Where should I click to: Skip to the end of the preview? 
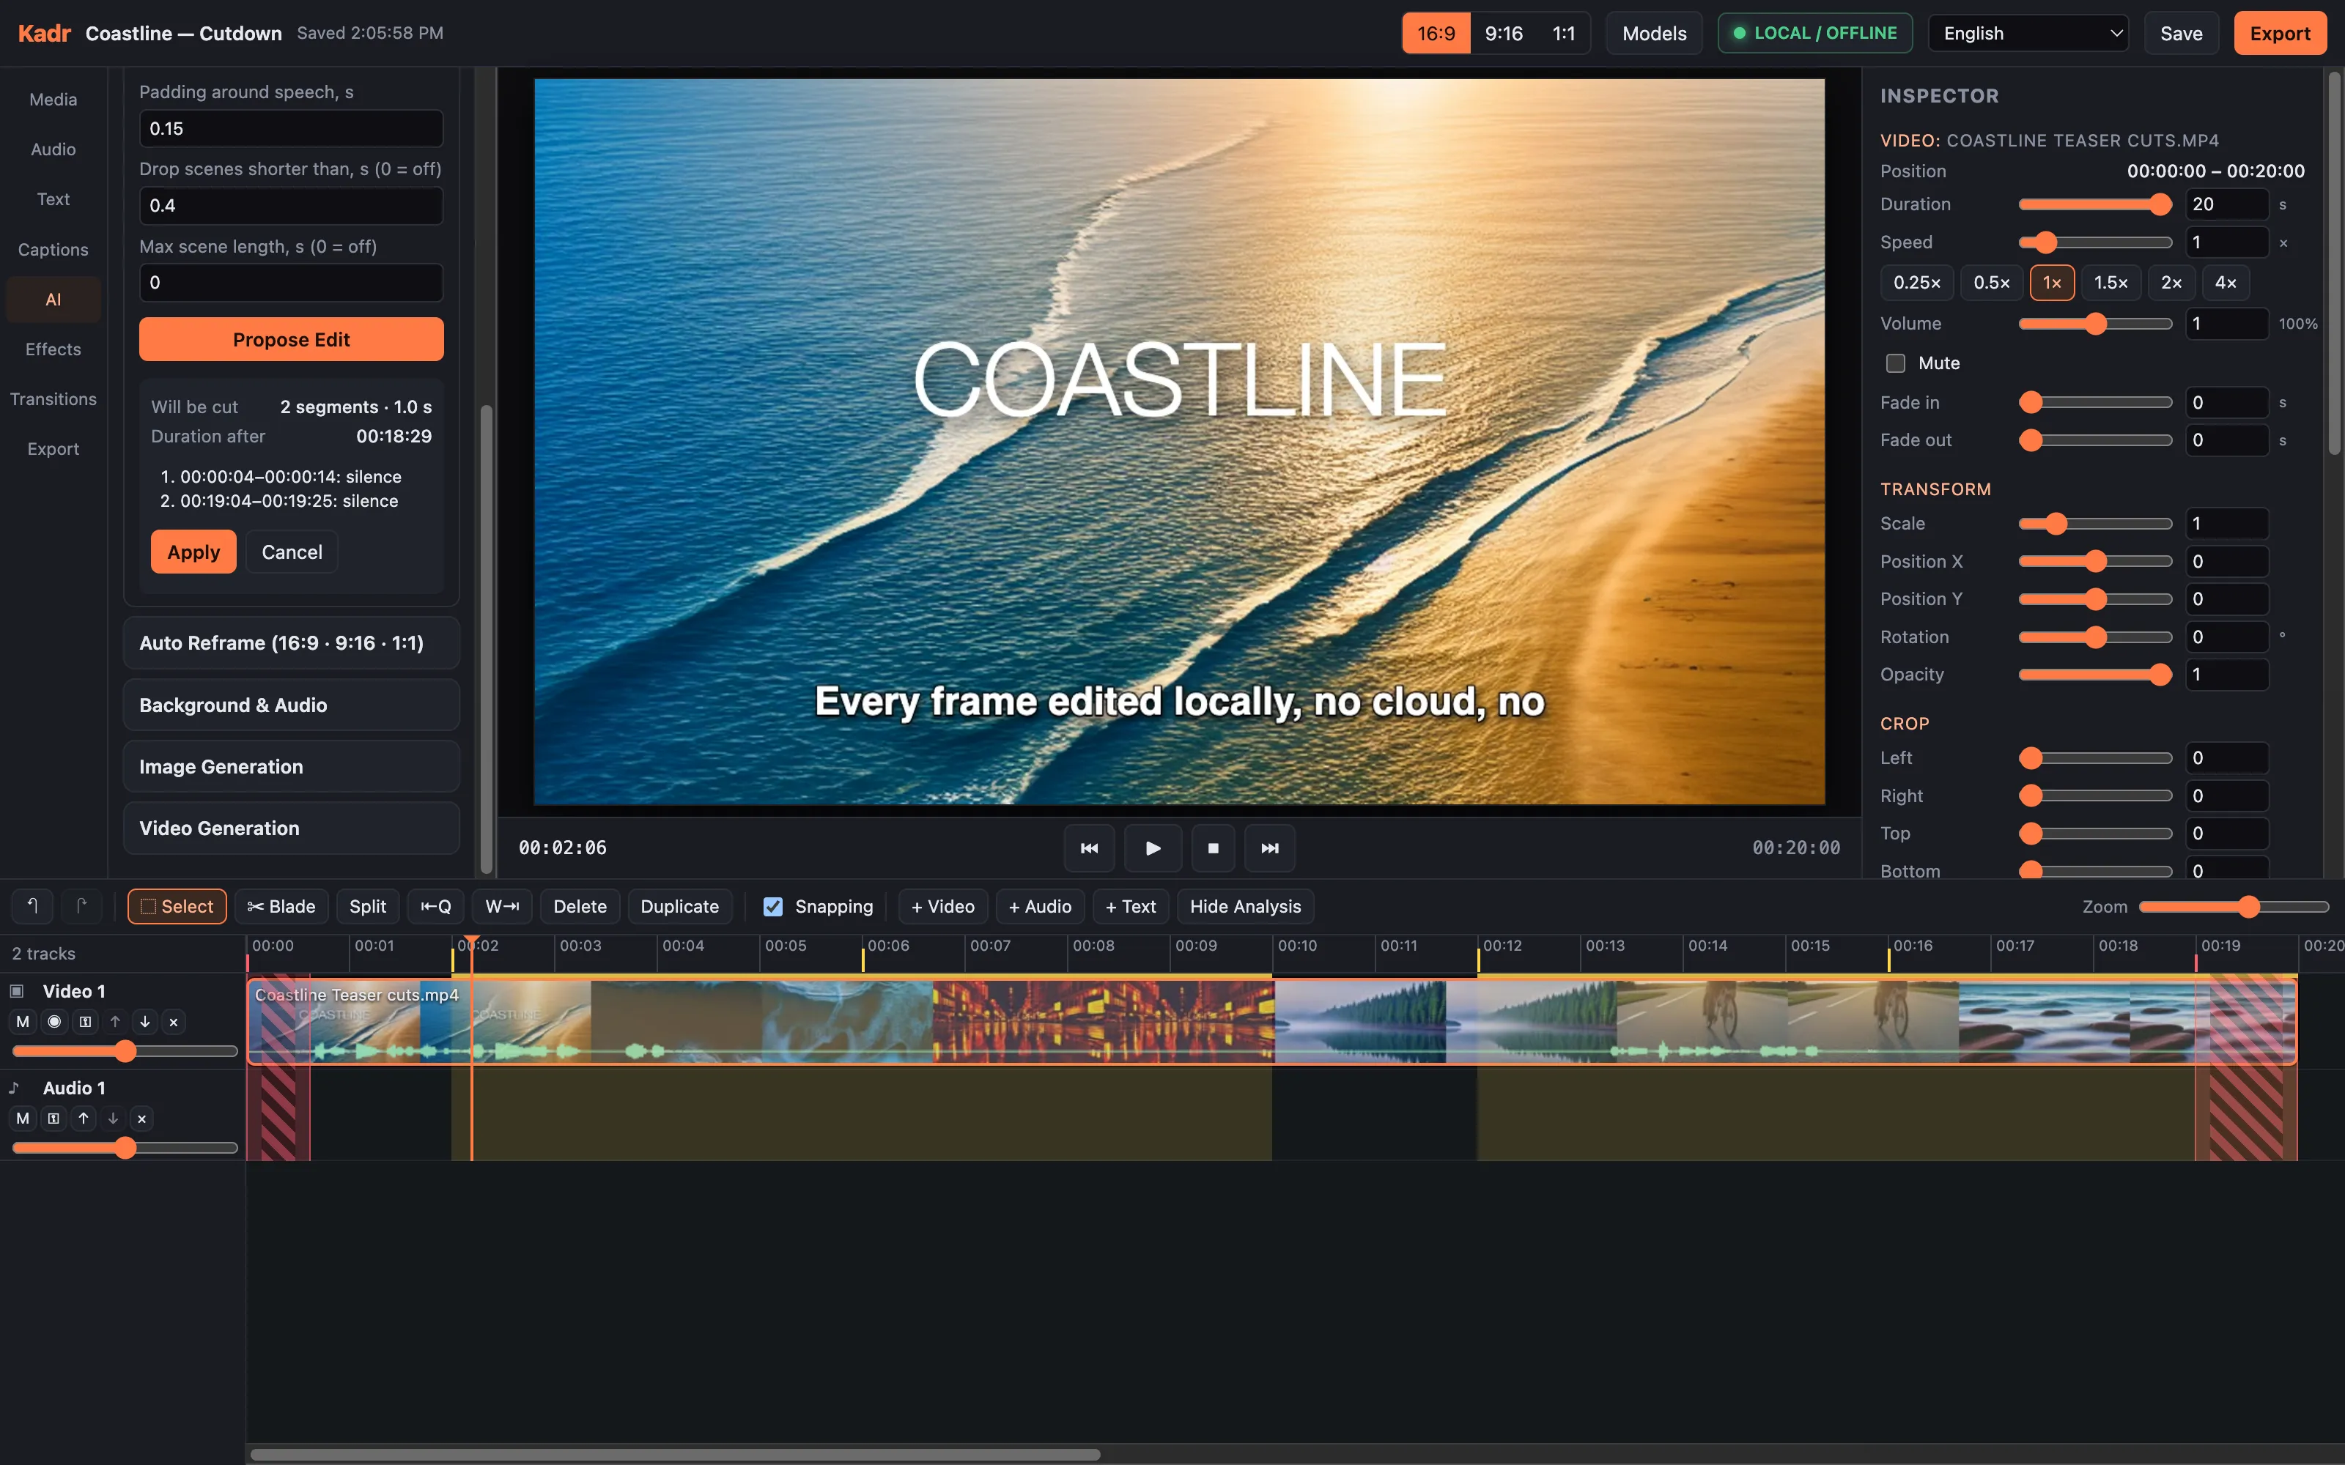point(1269,848)
